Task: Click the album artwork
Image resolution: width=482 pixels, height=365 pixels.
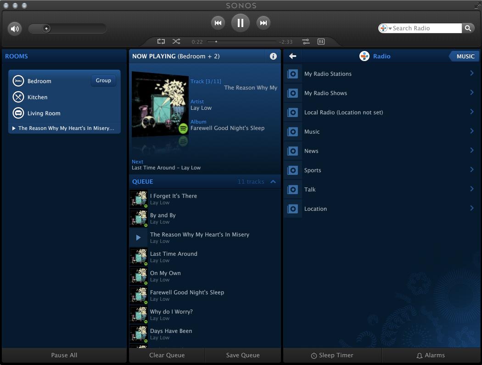Action: pos(160,104)
